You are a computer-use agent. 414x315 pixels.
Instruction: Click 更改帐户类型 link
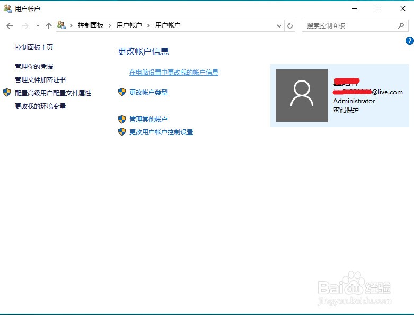point(148,92)
